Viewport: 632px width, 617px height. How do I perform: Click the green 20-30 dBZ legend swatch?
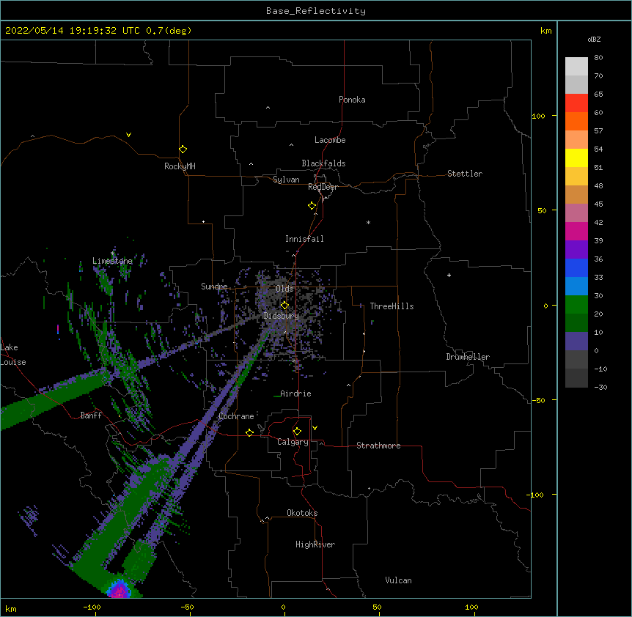(576, 305)
